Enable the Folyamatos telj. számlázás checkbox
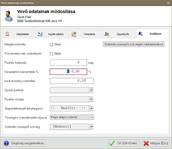Screen dimensions: 172x149 [51, 54]
